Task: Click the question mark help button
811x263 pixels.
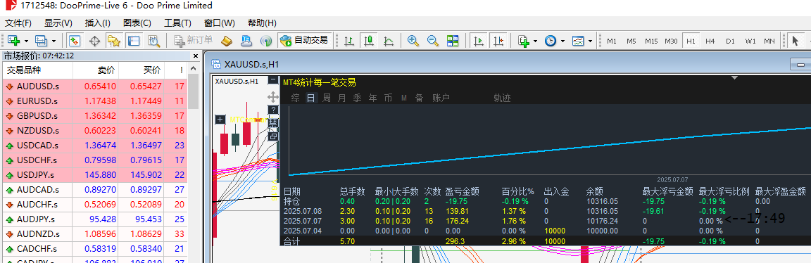Action: (272, 110)
